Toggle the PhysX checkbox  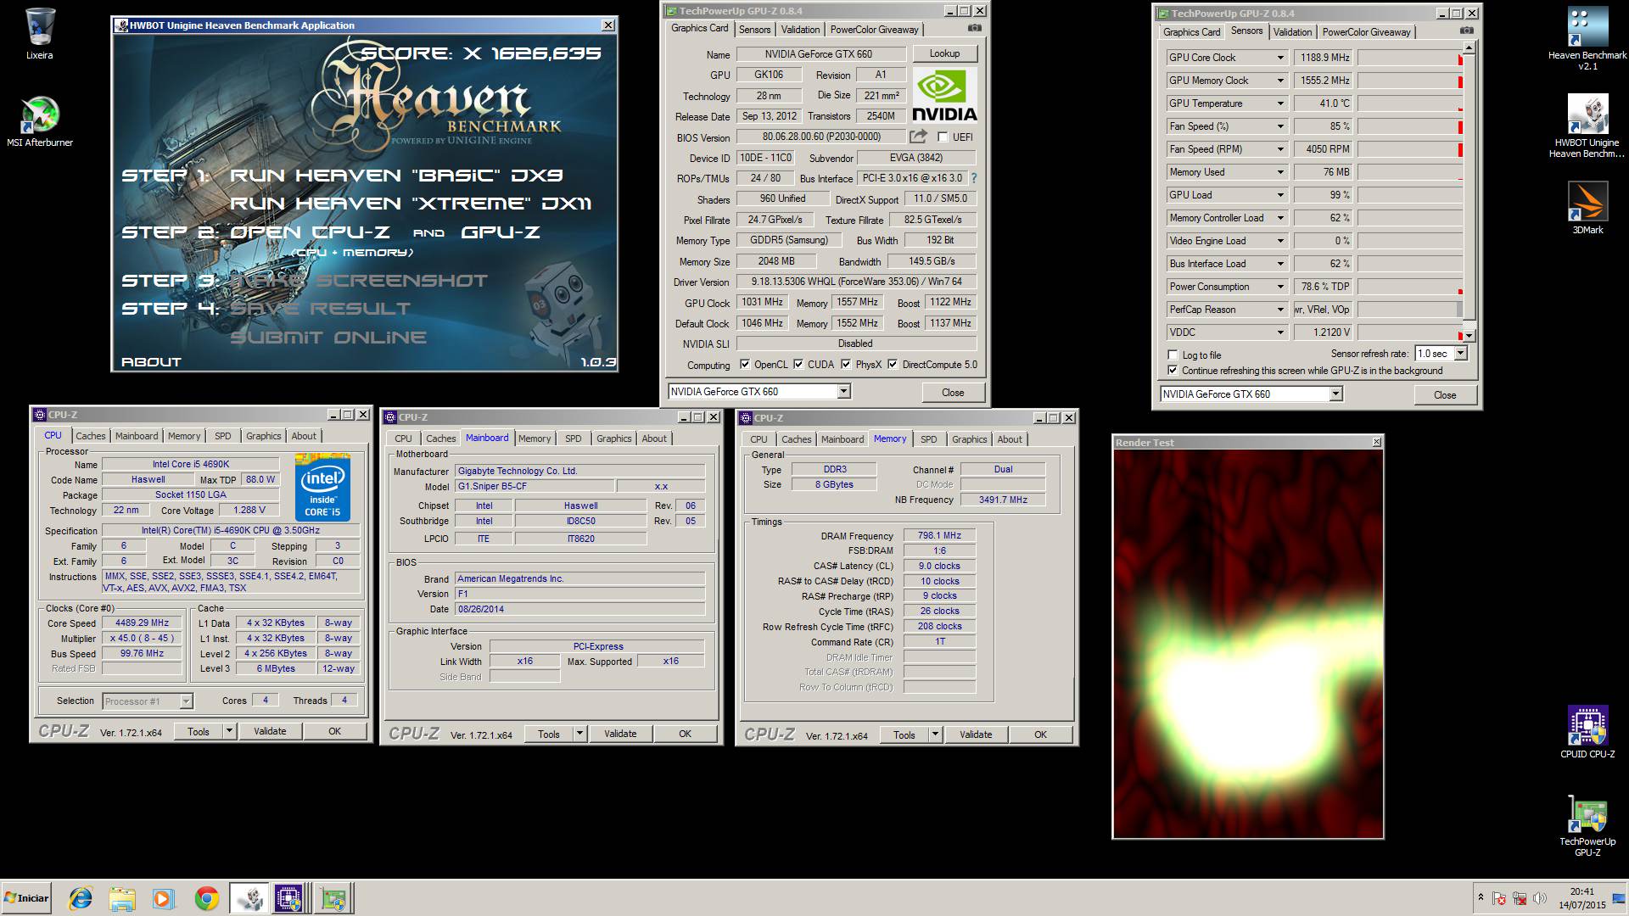pos(846,365)
